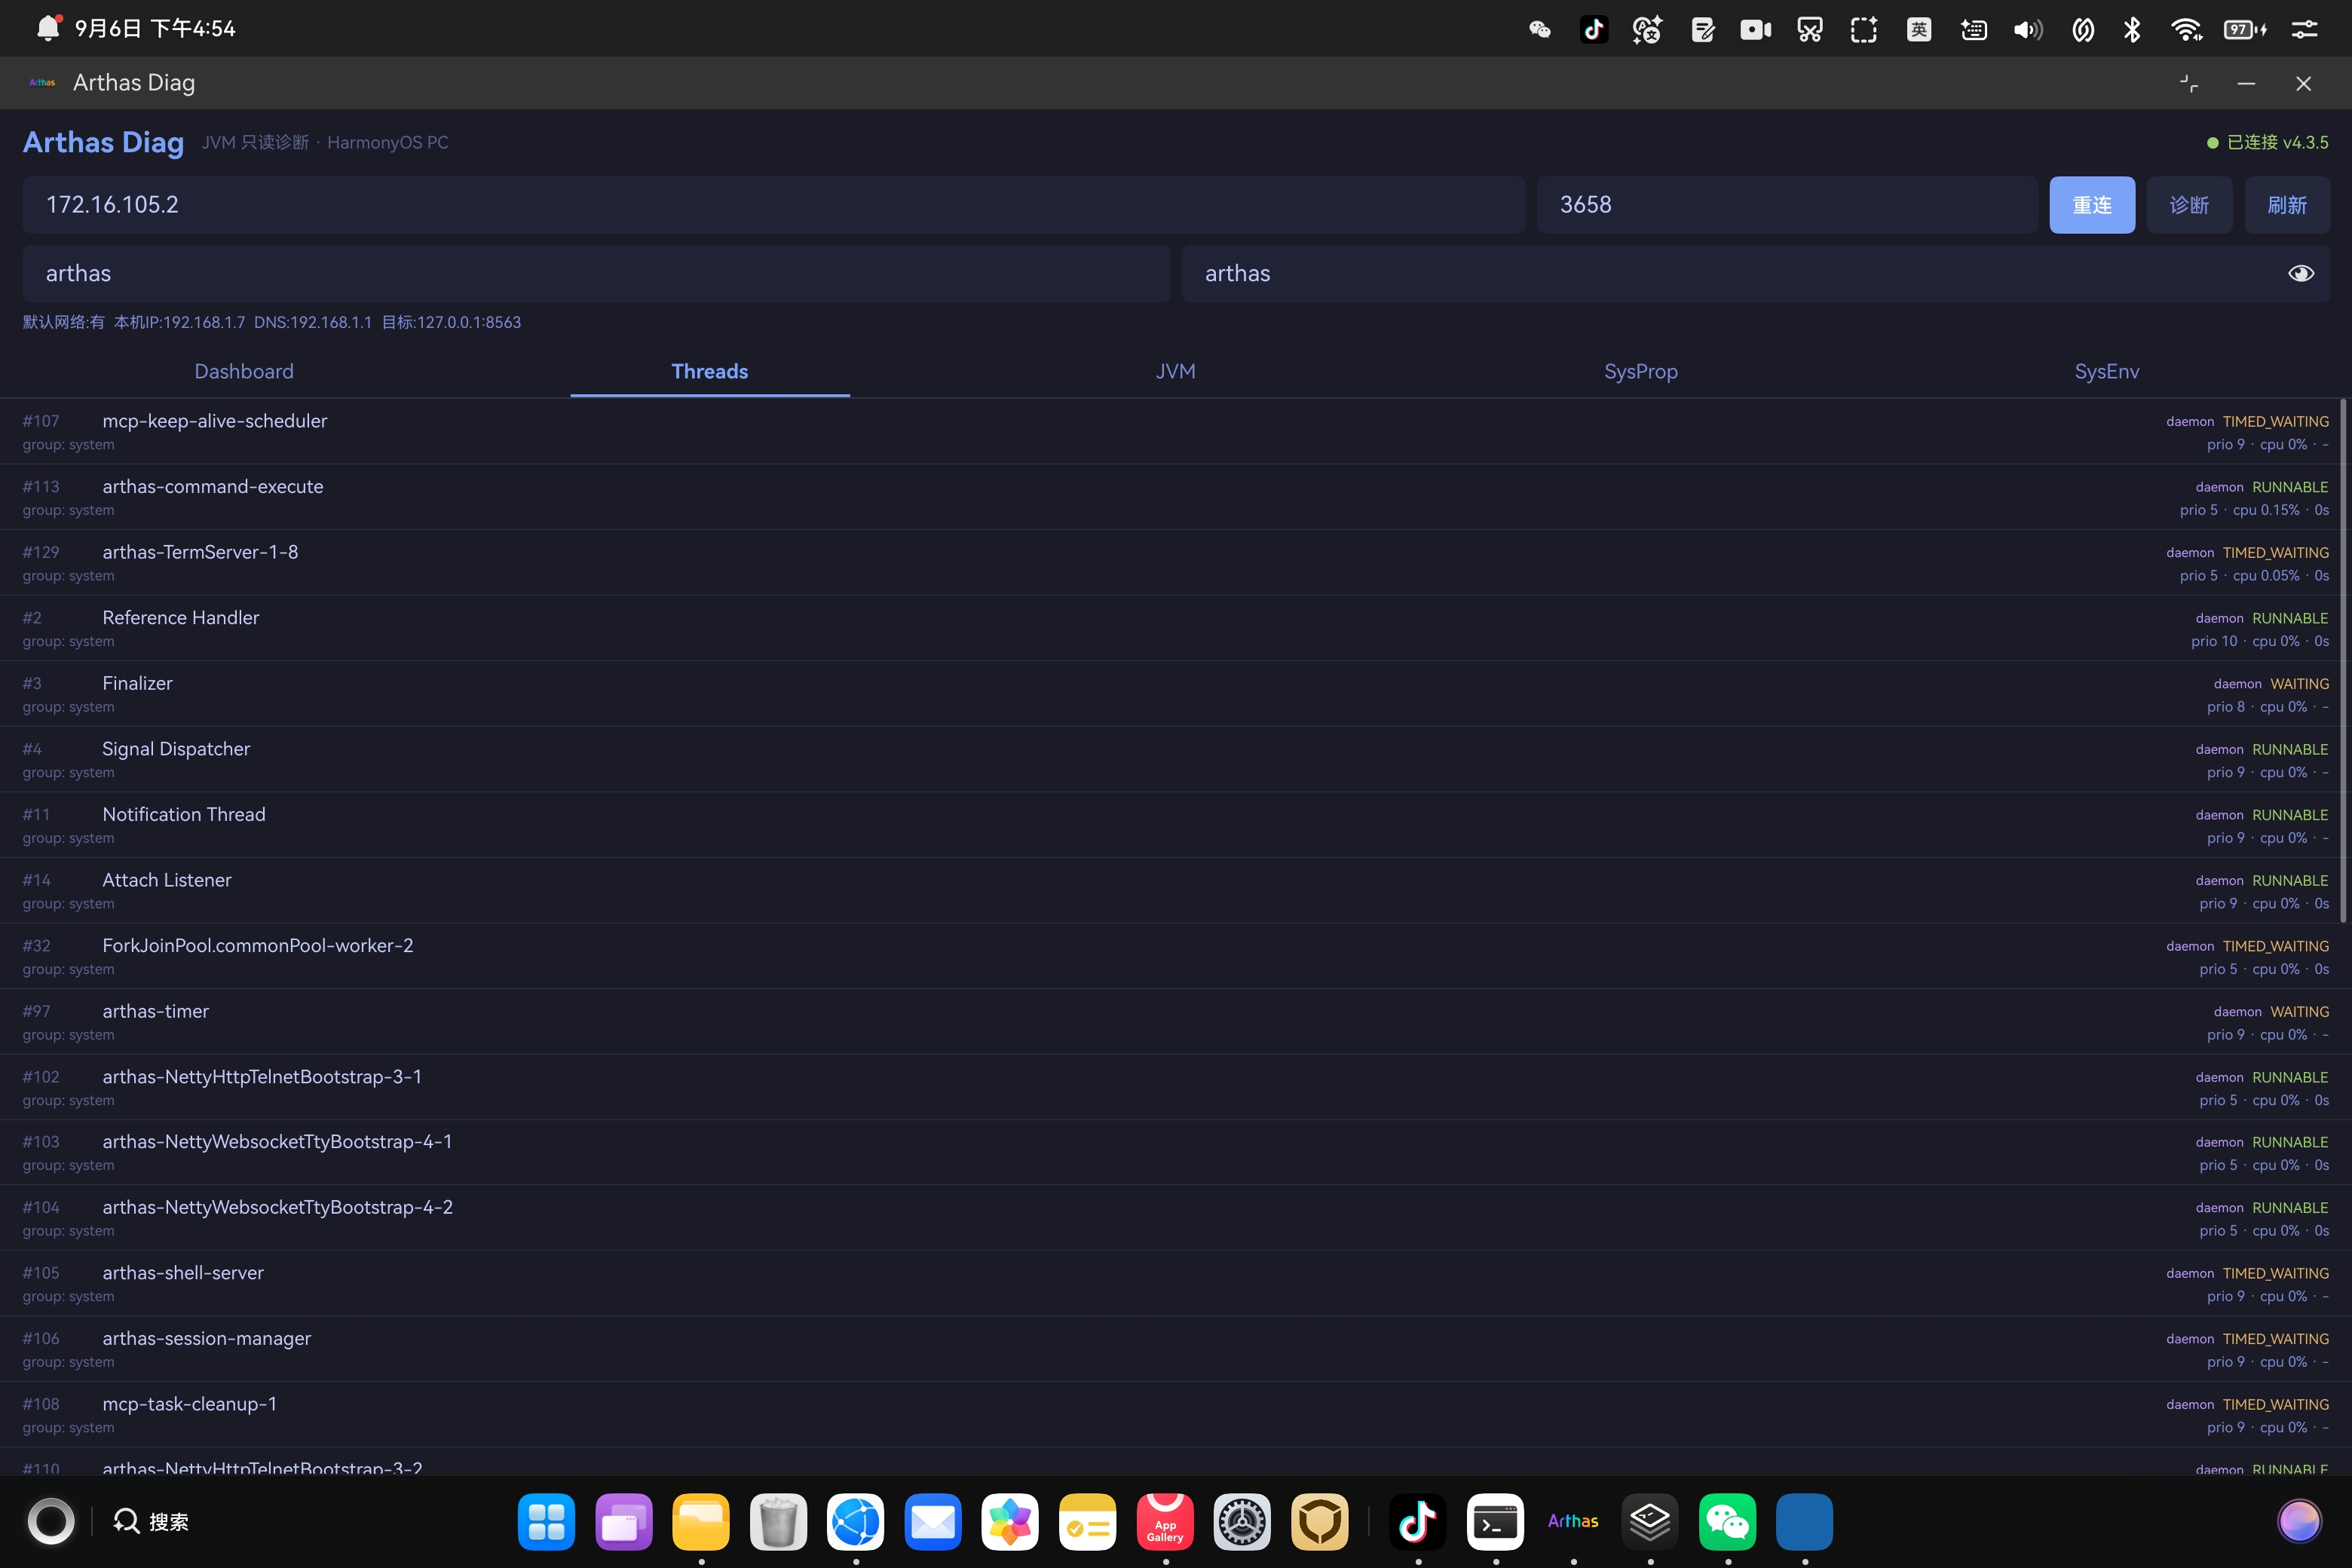Click the 已连接 v4.3.5 connection status
The height and width of the screenshot is (1568, 2352).
point(2268,143)
